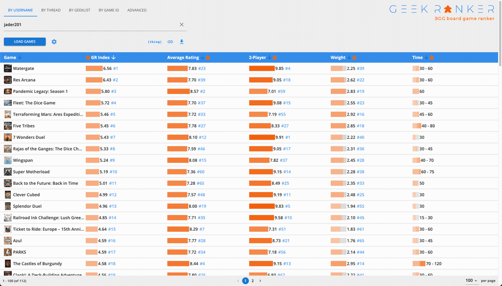Click Azul's Weight bar
The height and width of the screenshot is (286, 502).
(338, 241)
